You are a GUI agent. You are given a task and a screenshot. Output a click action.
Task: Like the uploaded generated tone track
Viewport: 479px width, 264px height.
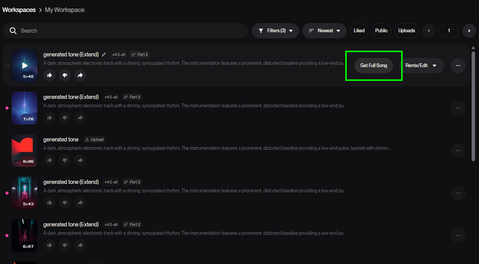click(x=50, y=160)
